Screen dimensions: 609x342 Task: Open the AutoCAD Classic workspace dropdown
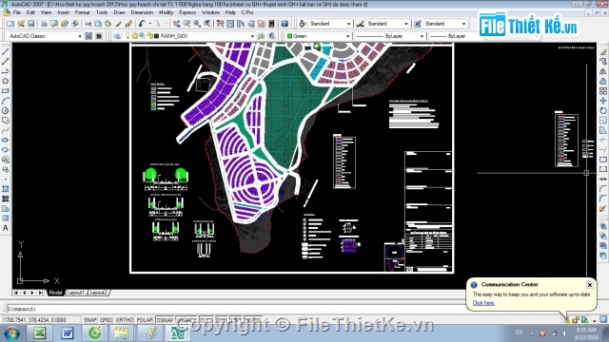coord(80,36)
